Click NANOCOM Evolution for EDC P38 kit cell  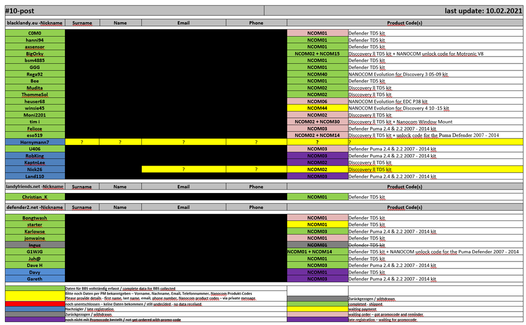coord(436,101)
